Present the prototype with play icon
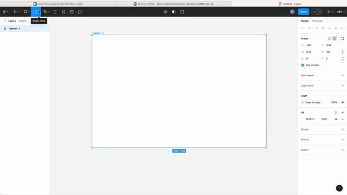Viewport: 347px width, 195px height. tap(329, 12)
